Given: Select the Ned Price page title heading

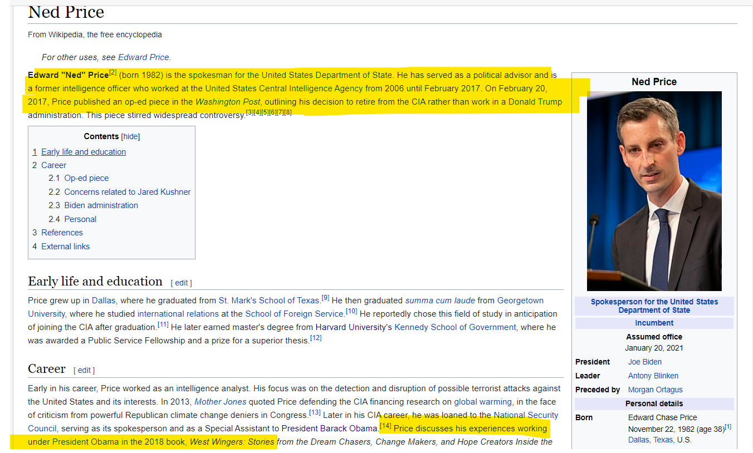Looking at the screenshot, I should [66, 12].
